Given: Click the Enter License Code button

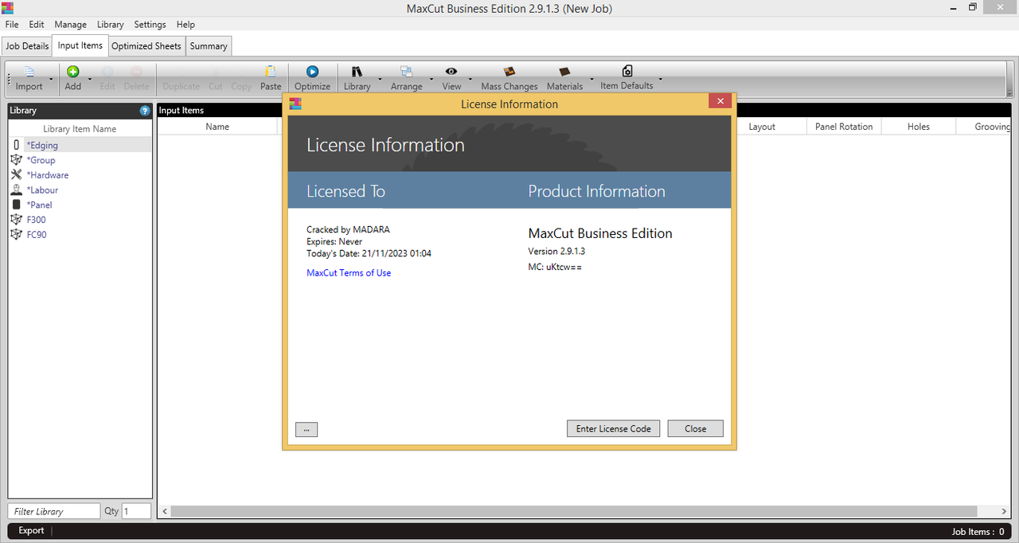Looking at the screenshot, I should (614, 428).
